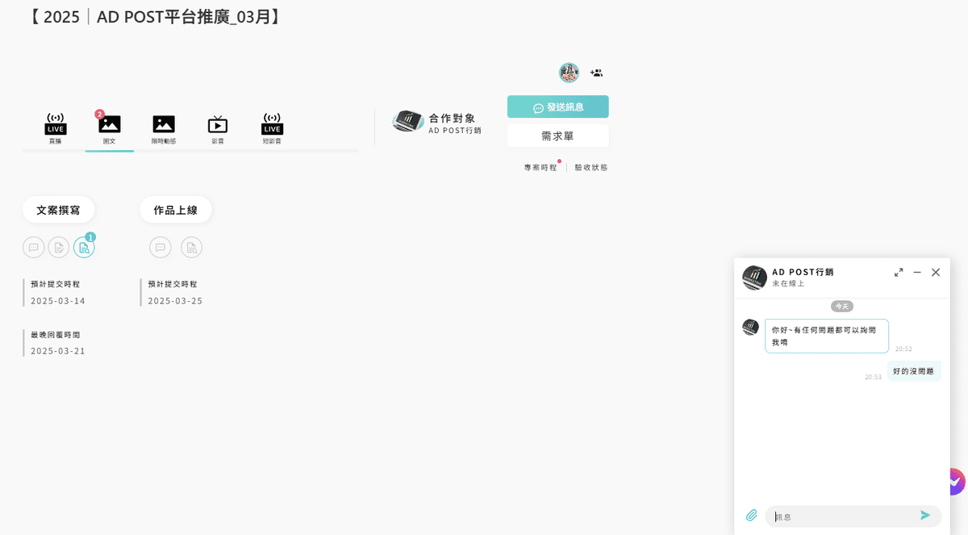
Task: Open review document icon with badge 1
Action: coord(84,248)
